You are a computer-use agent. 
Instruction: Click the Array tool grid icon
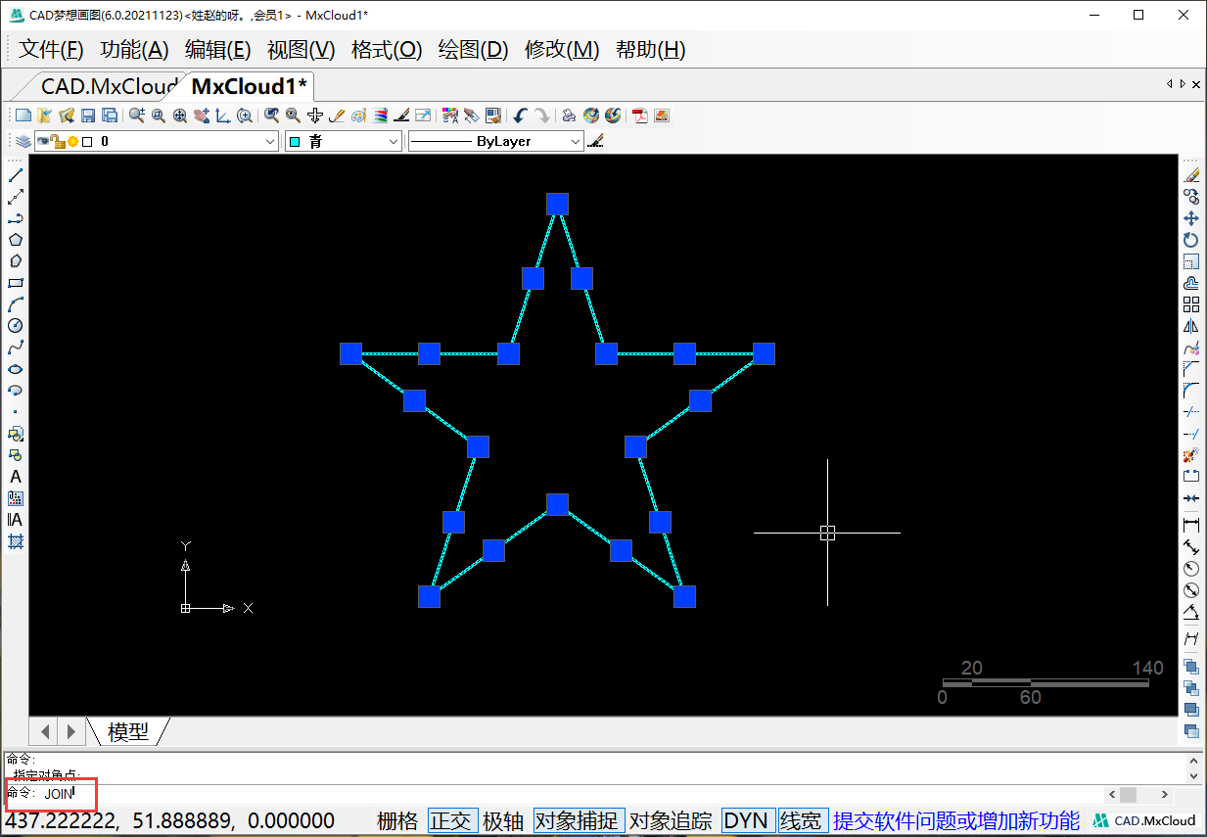[1191, 304]
